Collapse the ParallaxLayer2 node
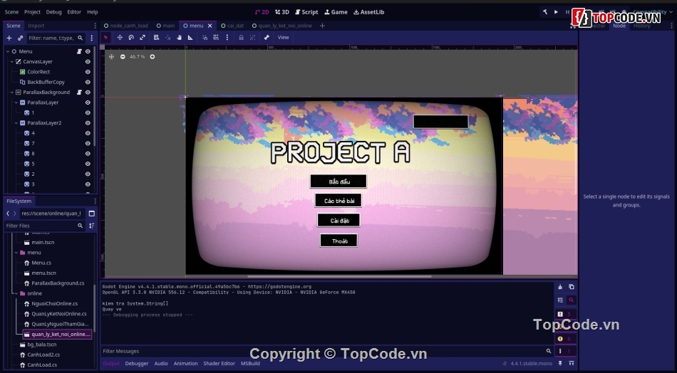This screenshot has height=373, width=677. (16, 123)
